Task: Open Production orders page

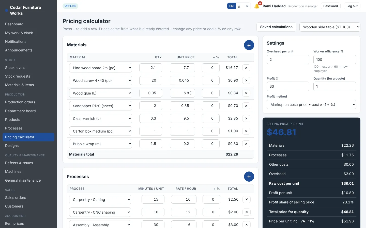Action: coord(28,102)
